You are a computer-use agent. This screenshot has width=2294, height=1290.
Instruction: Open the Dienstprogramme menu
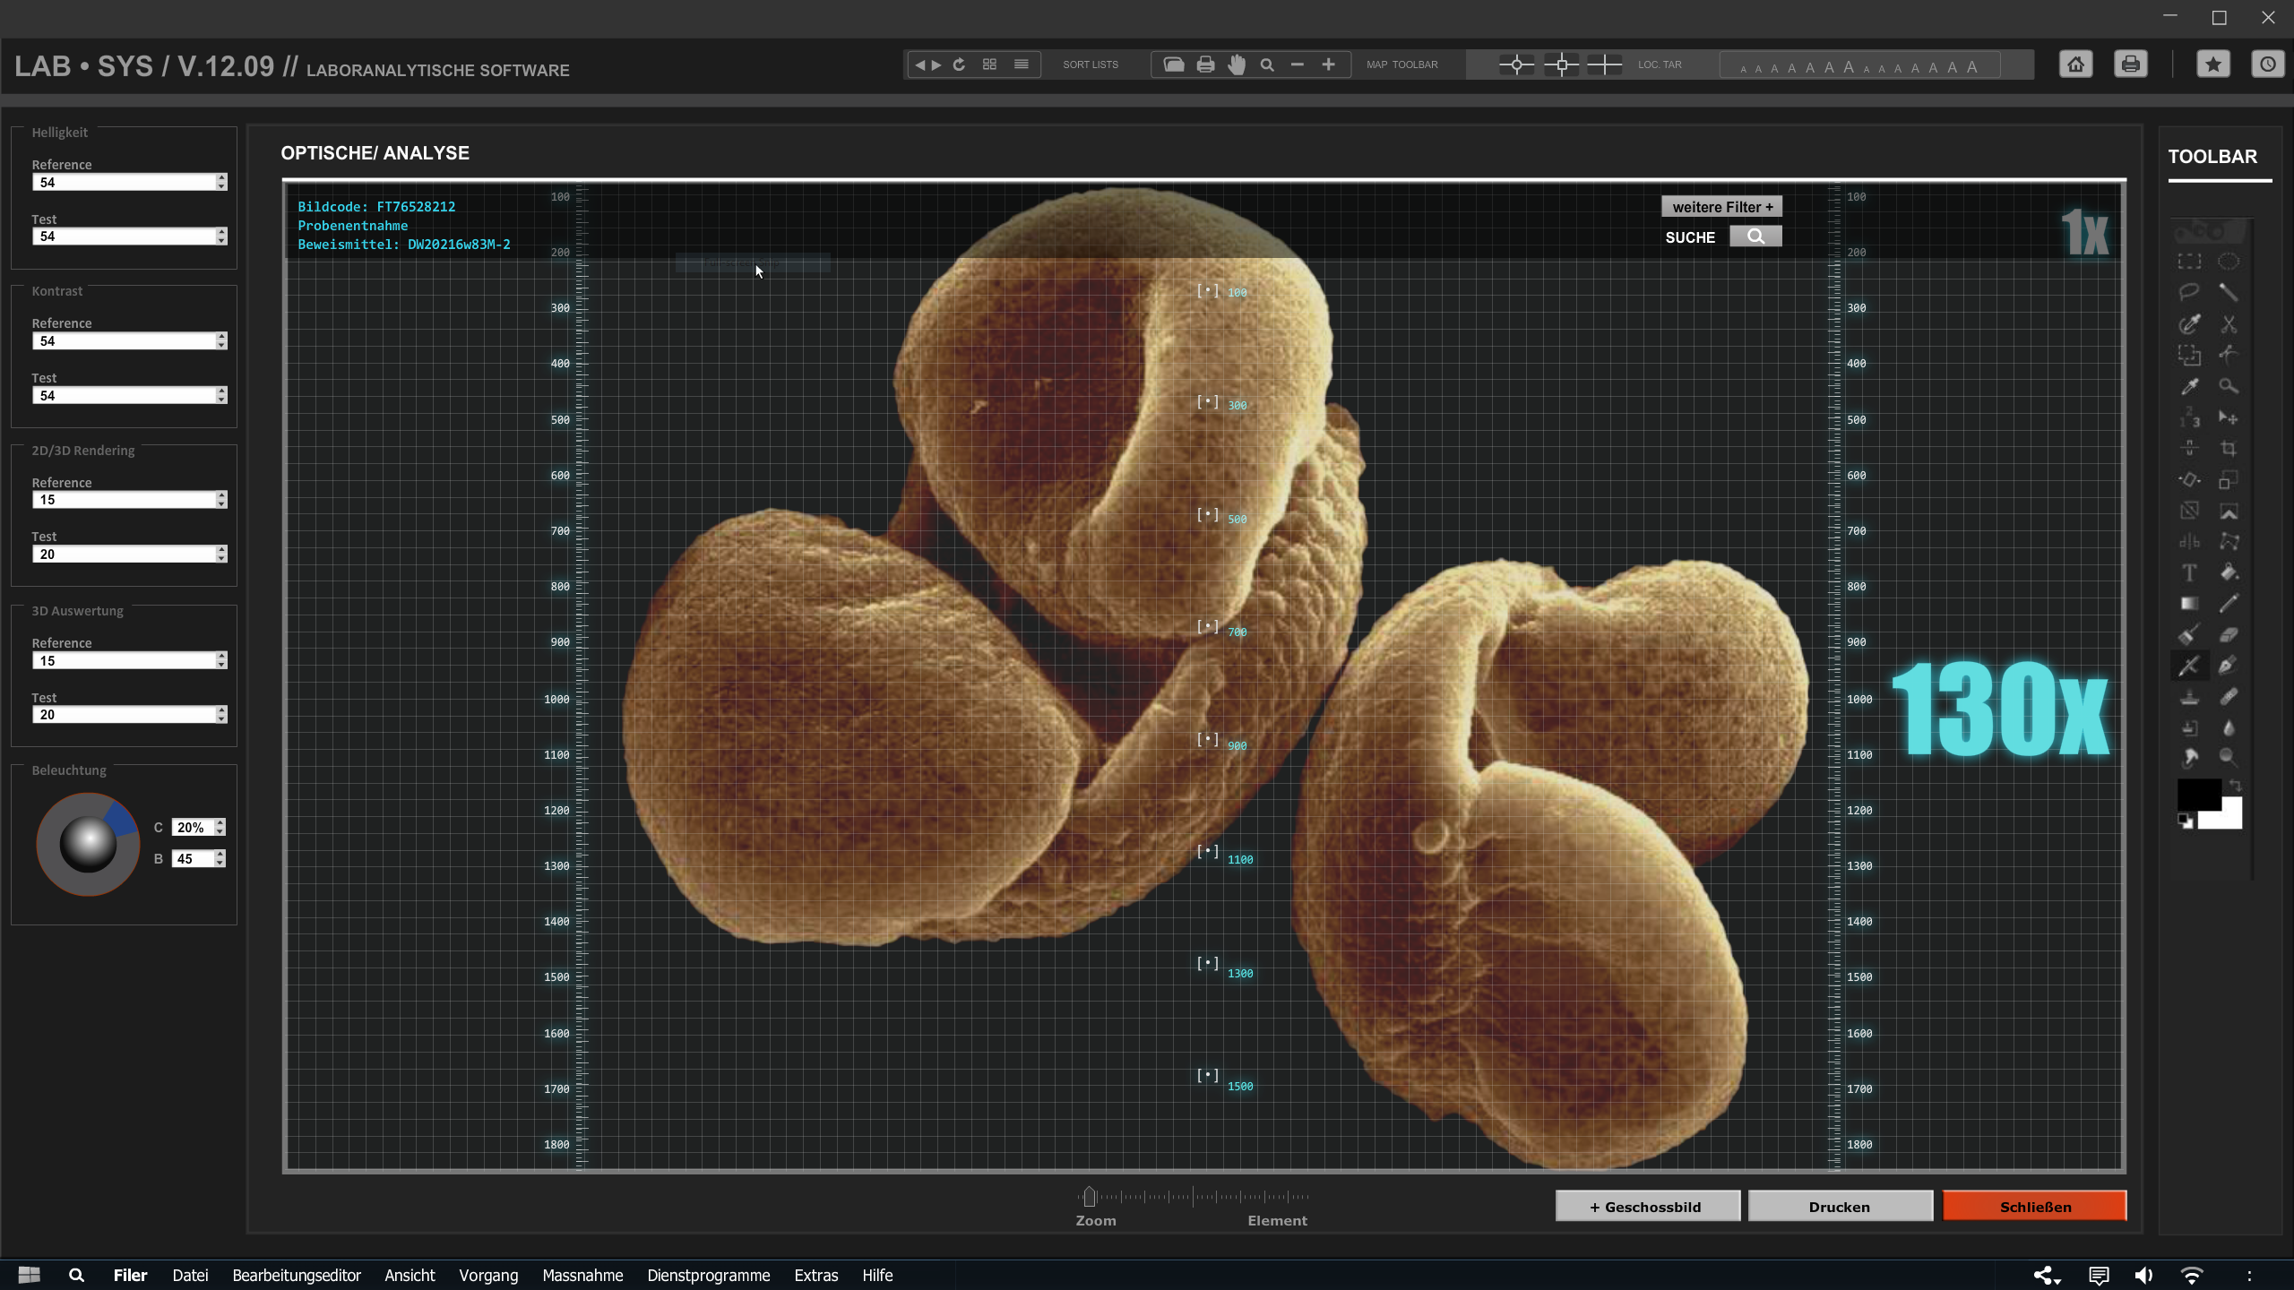coord(708,1275)
